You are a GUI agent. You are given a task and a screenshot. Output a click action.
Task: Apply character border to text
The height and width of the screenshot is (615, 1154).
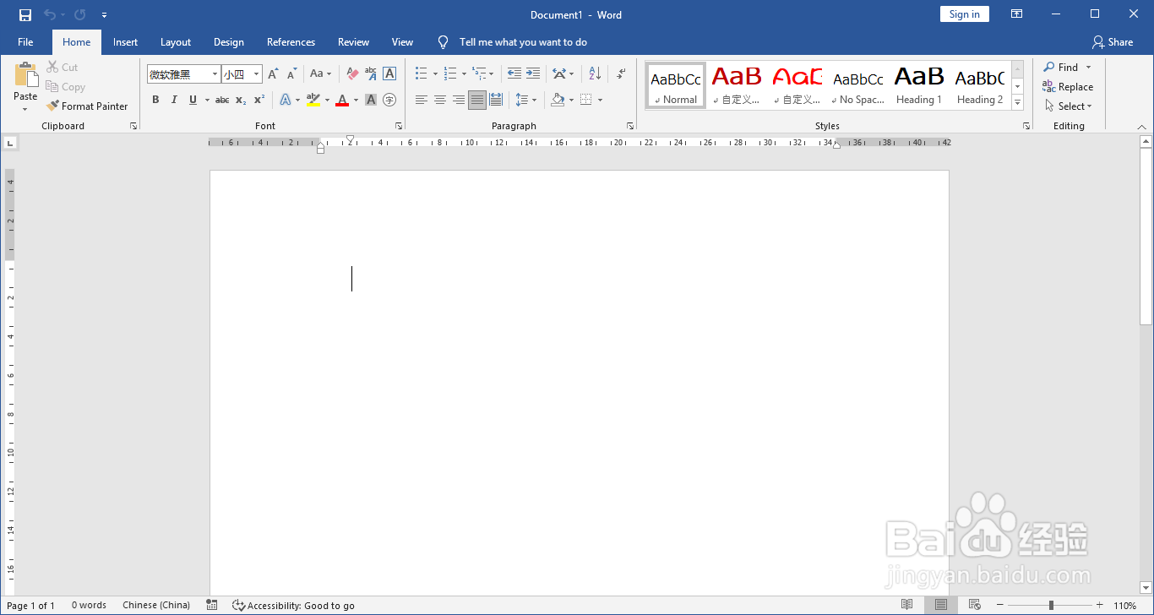click(389, 74)
